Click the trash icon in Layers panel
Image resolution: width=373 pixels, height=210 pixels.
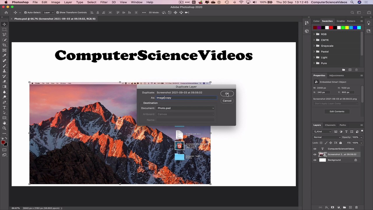[356, 207]
